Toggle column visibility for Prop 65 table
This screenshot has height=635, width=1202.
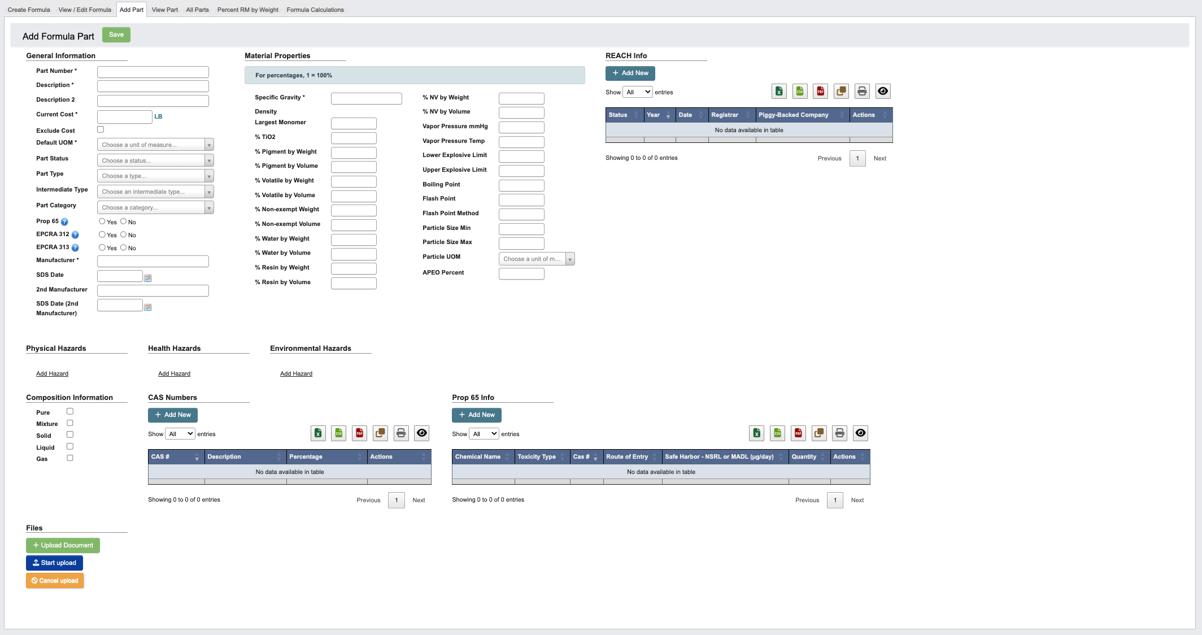(x=860, y=433)
